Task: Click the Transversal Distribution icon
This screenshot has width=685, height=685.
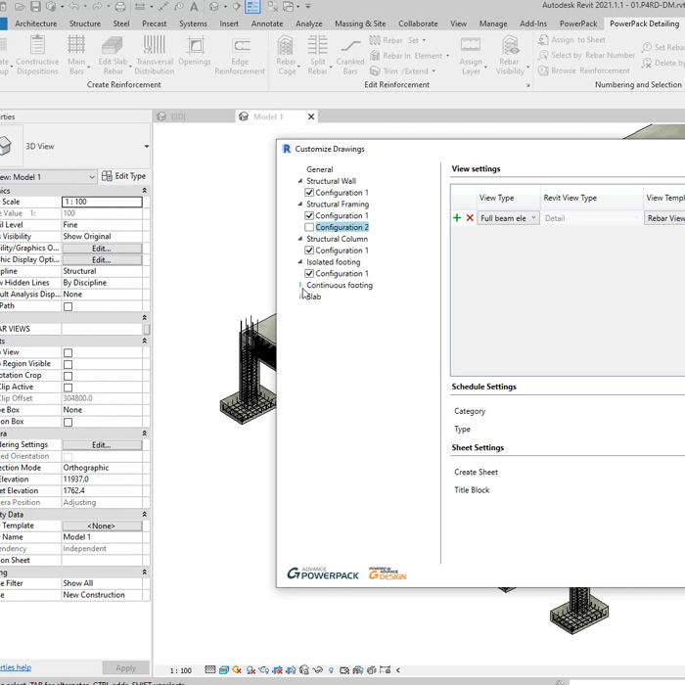Action: coord(155,45)
